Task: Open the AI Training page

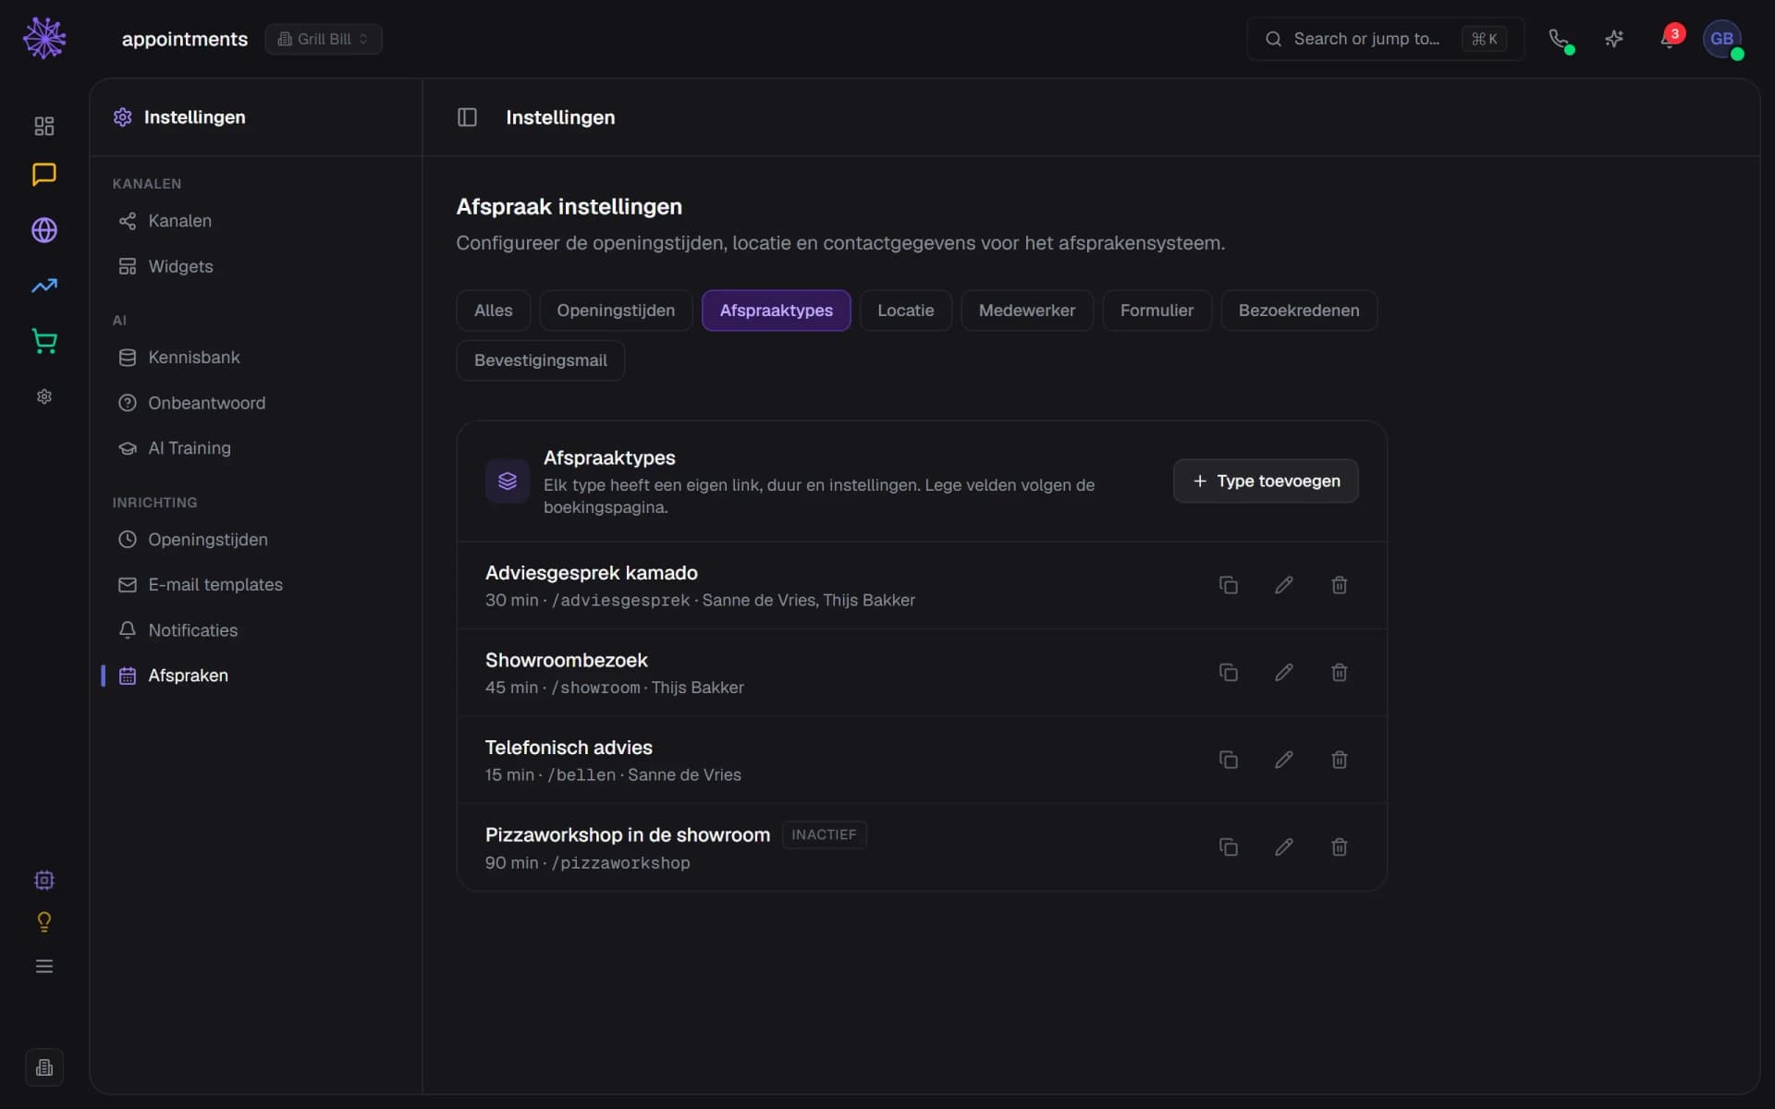Action: point(257,448)
